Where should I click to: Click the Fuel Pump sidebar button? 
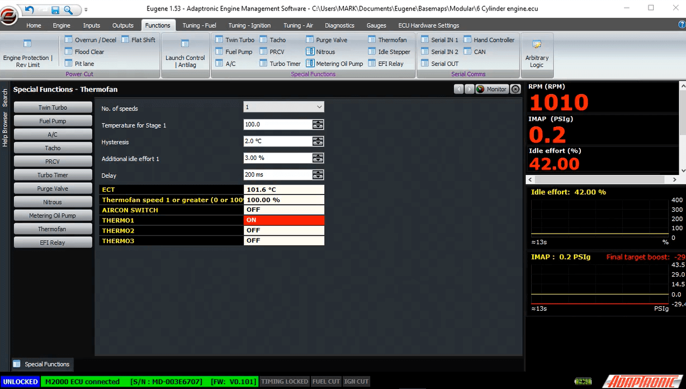(x=53, y=121)
